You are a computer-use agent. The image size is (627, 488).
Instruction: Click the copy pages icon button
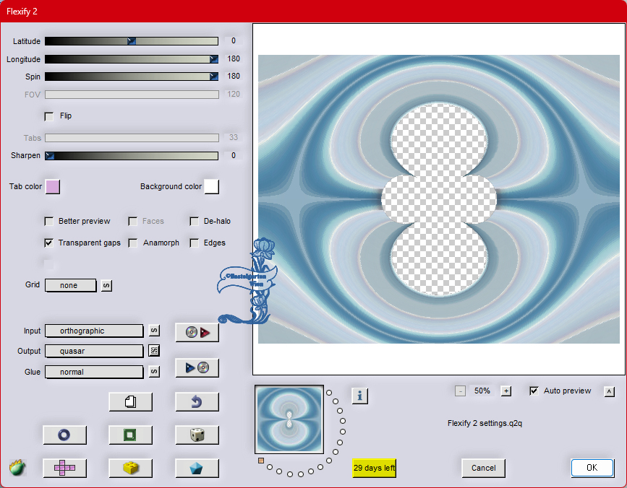tap(130, 402)
